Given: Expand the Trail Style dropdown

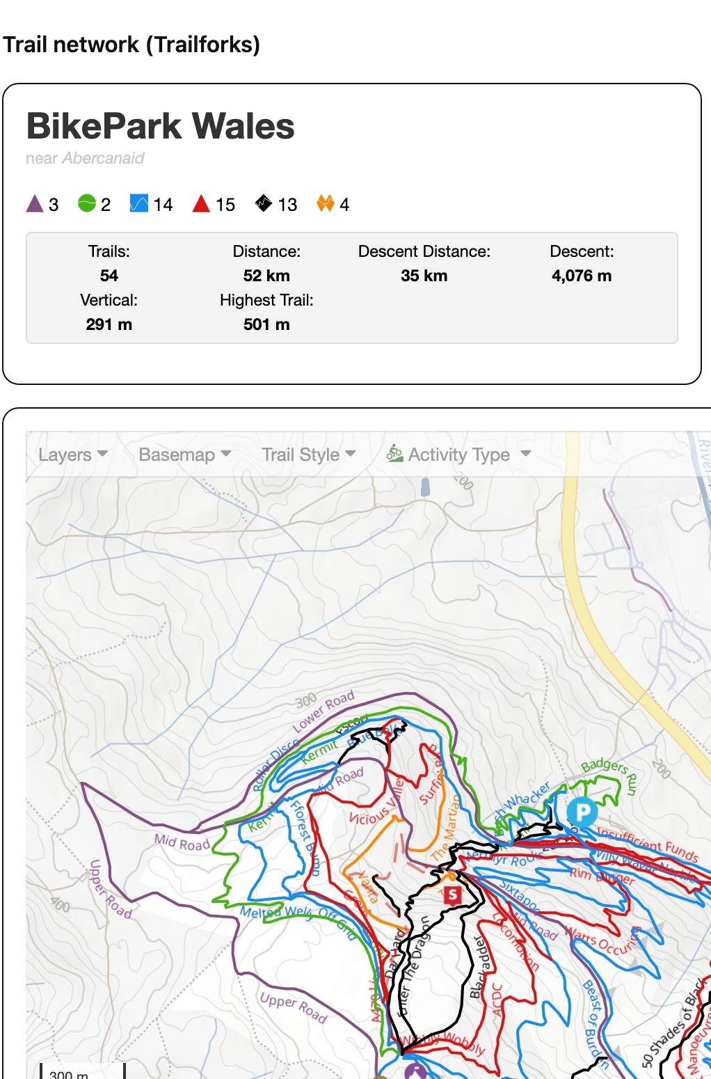Looking at the screenshot, I should pos(308,455).
